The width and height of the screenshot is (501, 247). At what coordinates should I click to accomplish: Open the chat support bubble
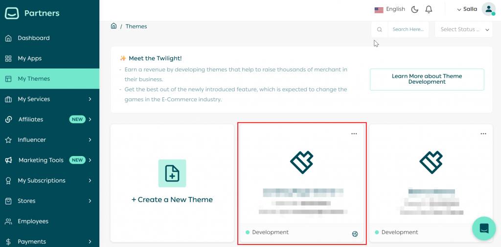(484, 228)
